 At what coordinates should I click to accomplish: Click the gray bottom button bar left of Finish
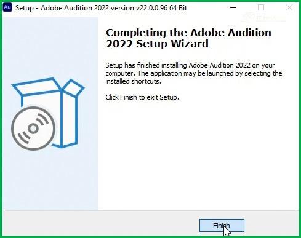point(100,223)
